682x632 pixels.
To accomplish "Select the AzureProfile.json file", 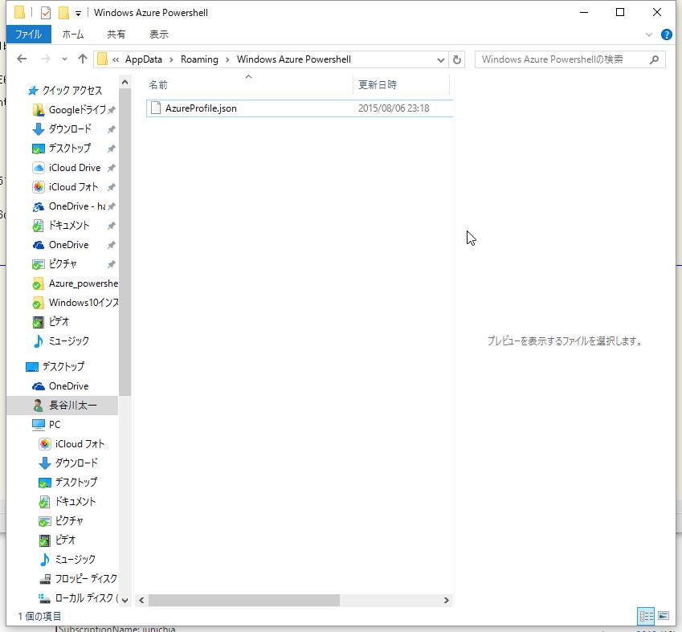I will (300, 108).
